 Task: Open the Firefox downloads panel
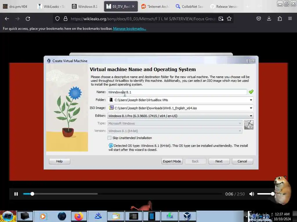pyautogui.click(x=269, y=18)
